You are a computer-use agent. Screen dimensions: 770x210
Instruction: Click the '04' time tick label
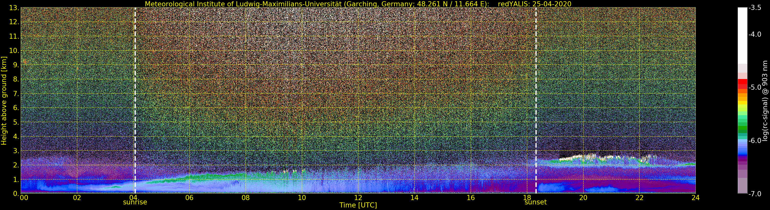[x=133, y=198]
